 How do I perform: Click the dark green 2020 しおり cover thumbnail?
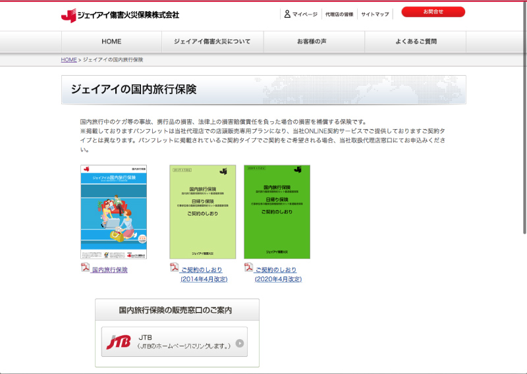(277, 212)
